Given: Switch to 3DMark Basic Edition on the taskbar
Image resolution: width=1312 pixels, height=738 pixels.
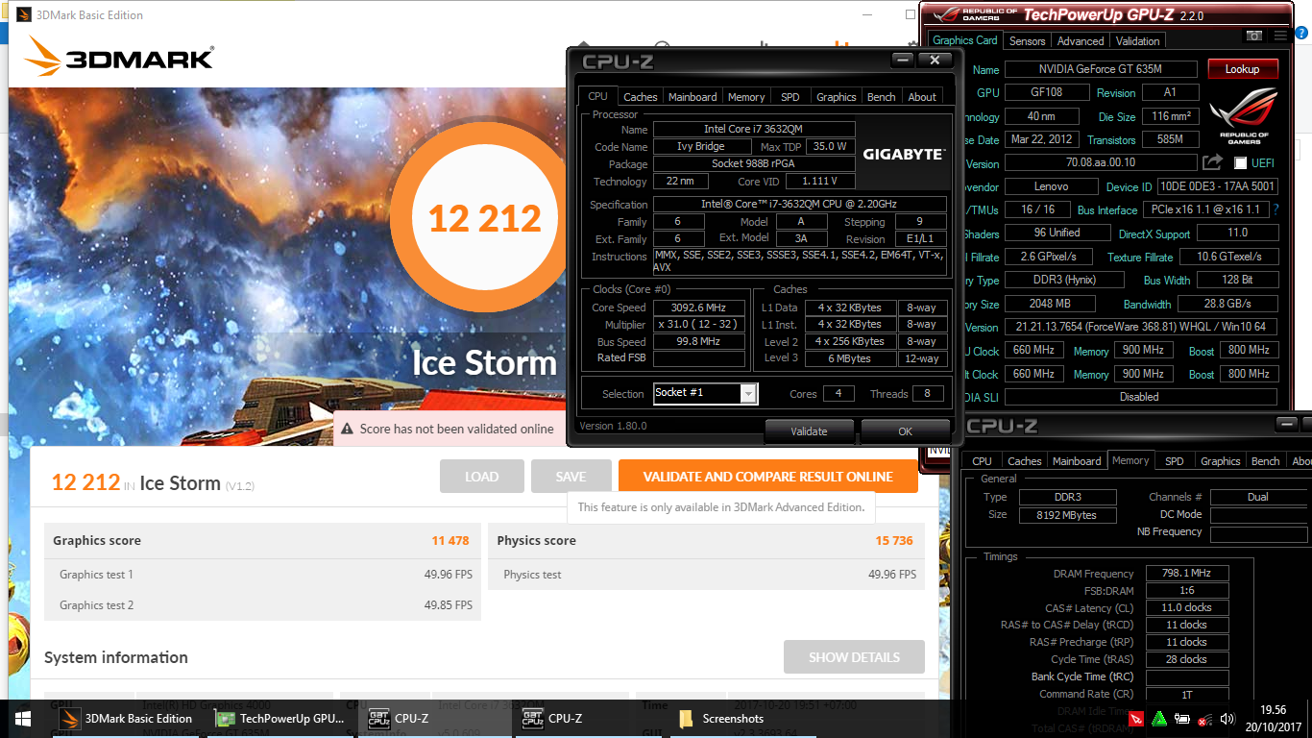Looking at the screenshot, I should coord(126,718).
